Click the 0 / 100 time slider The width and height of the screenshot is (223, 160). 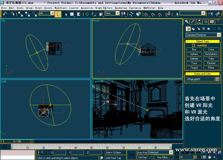tap(17, 141)
